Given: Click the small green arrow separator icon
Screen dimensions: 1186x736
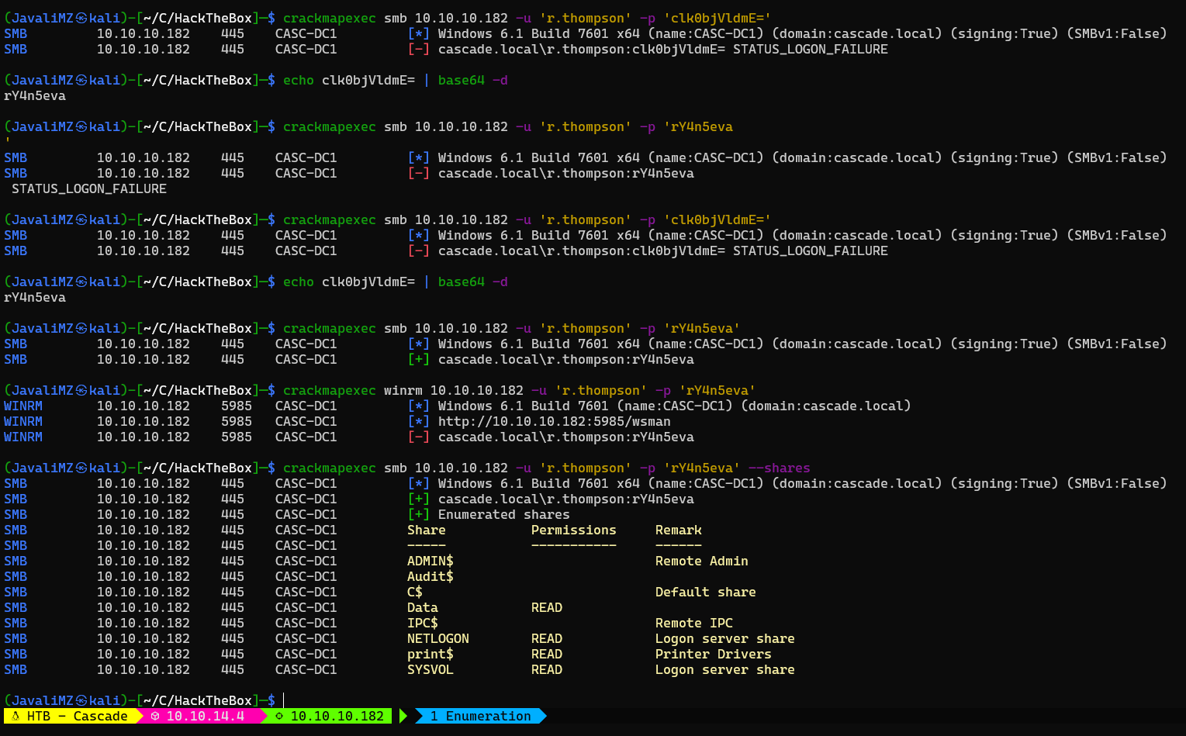Looking at the screenshot, I should pos(403,716).
